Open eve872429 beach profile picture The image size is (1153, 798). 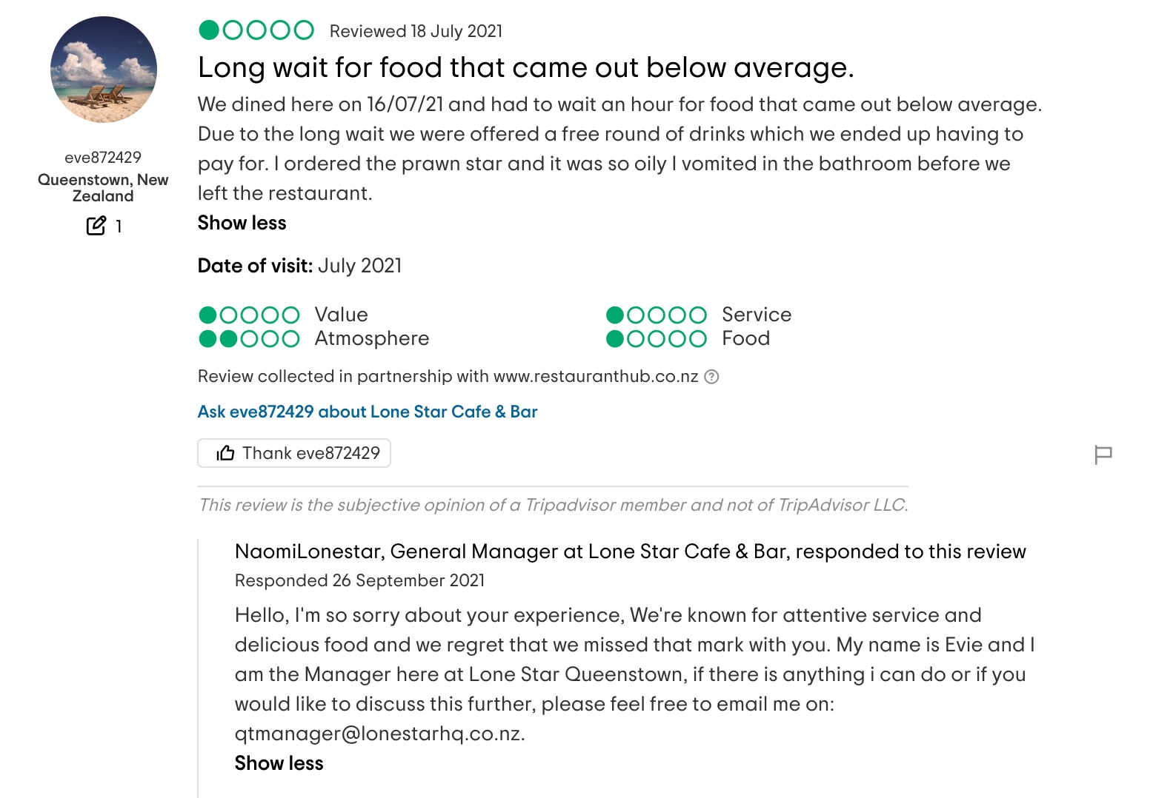[104, 70]
